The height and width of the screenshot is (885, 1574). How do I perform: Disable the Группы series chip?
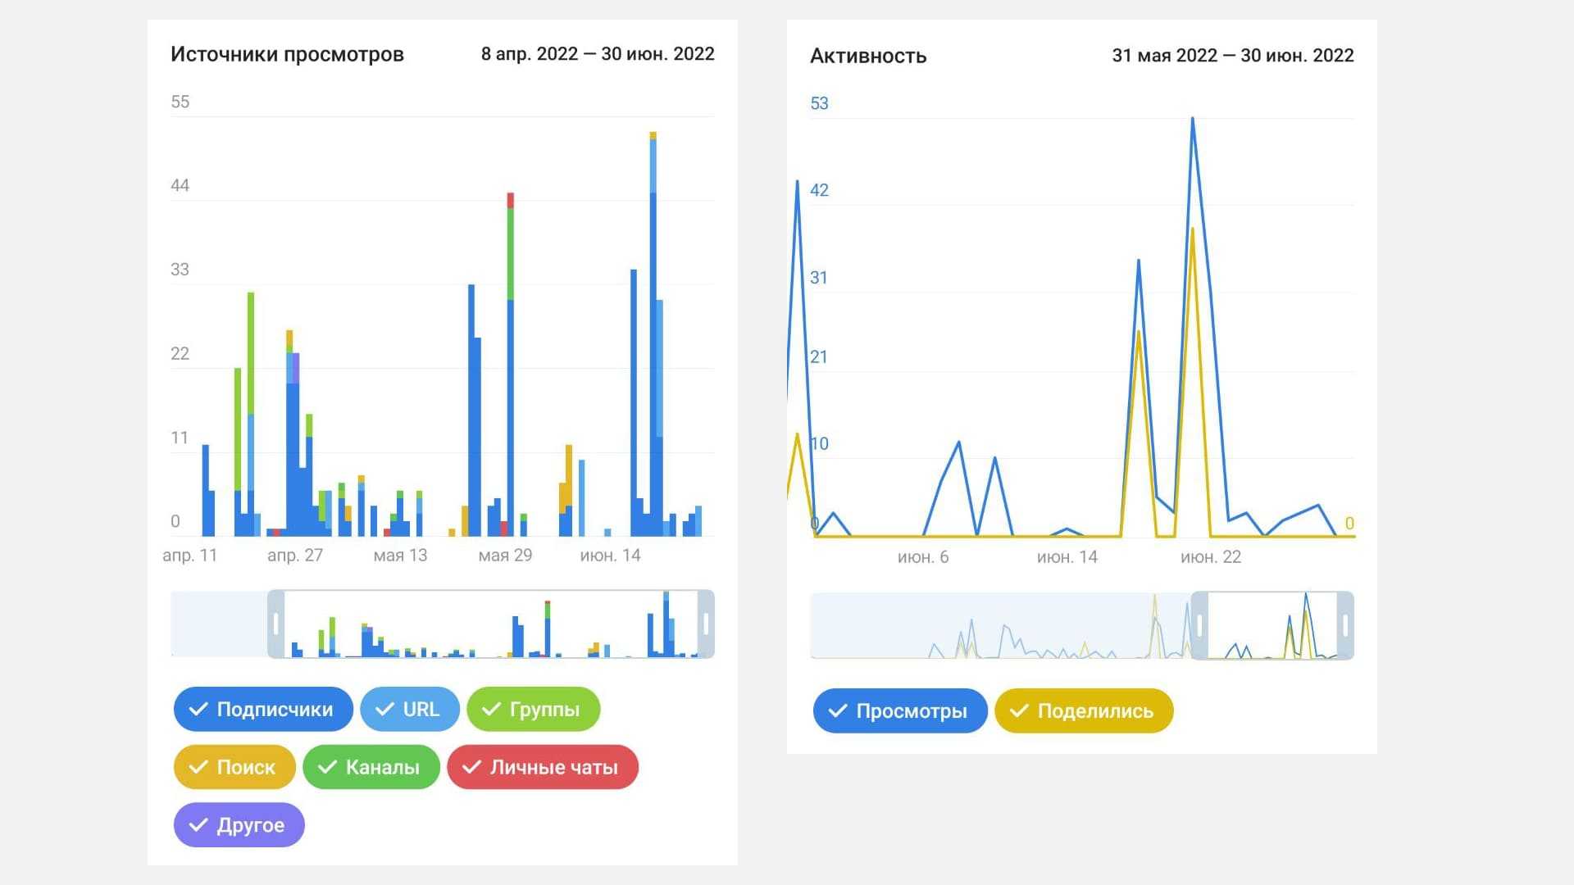pos(534,710)
